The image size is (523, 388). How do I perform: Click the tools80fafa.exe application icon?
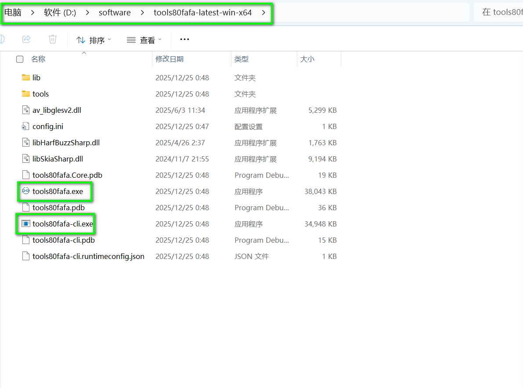click(25, 191)
